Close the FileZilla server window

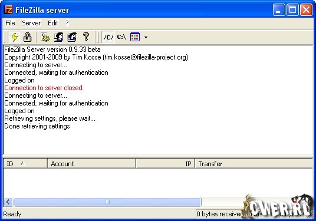pos(306,10)
